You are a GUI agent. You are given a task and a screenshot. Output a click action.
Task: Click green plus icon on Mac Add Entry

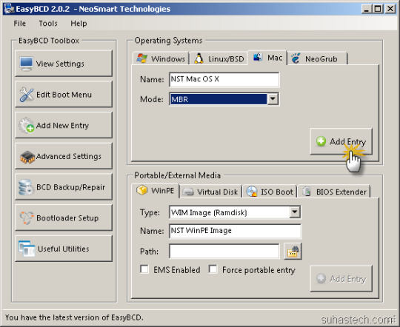(x=321, y=141)
